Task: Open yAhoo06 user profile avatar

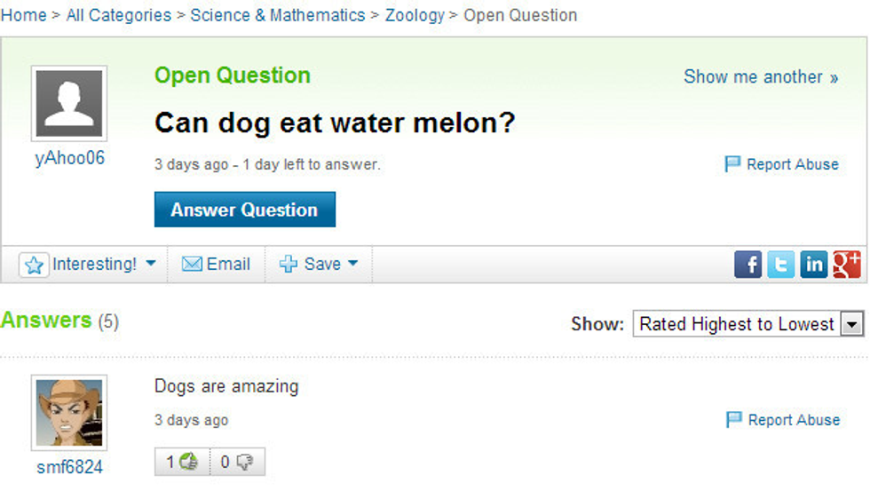Action: click(69, 103)
